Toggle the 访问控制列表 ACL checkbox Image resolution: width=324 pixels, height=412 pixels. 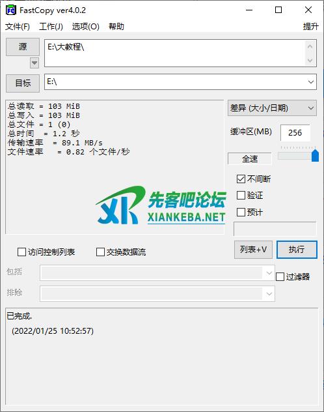click(21, 252)
